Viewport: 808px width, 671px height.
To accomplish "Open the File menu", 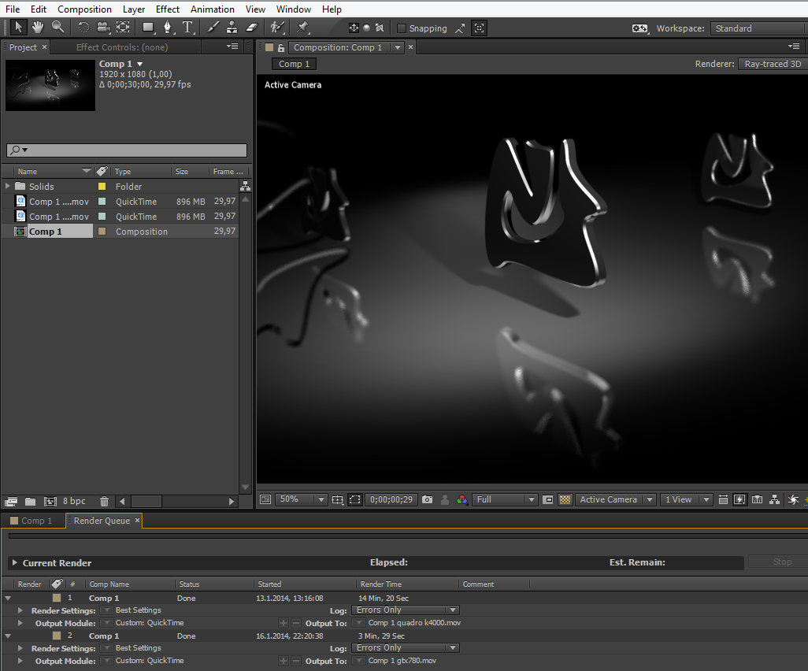I will point(13,9).
